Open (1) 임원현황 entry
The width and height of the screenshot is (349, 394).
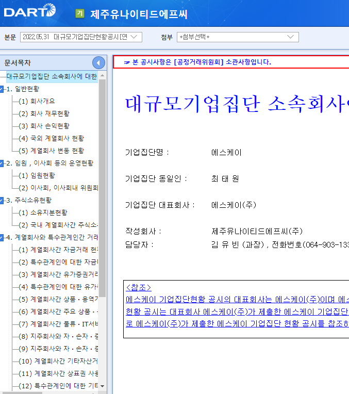coord(37,176)
